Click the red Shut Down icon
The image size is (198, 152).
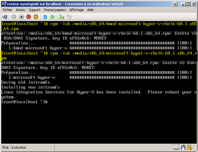(28, 17)
